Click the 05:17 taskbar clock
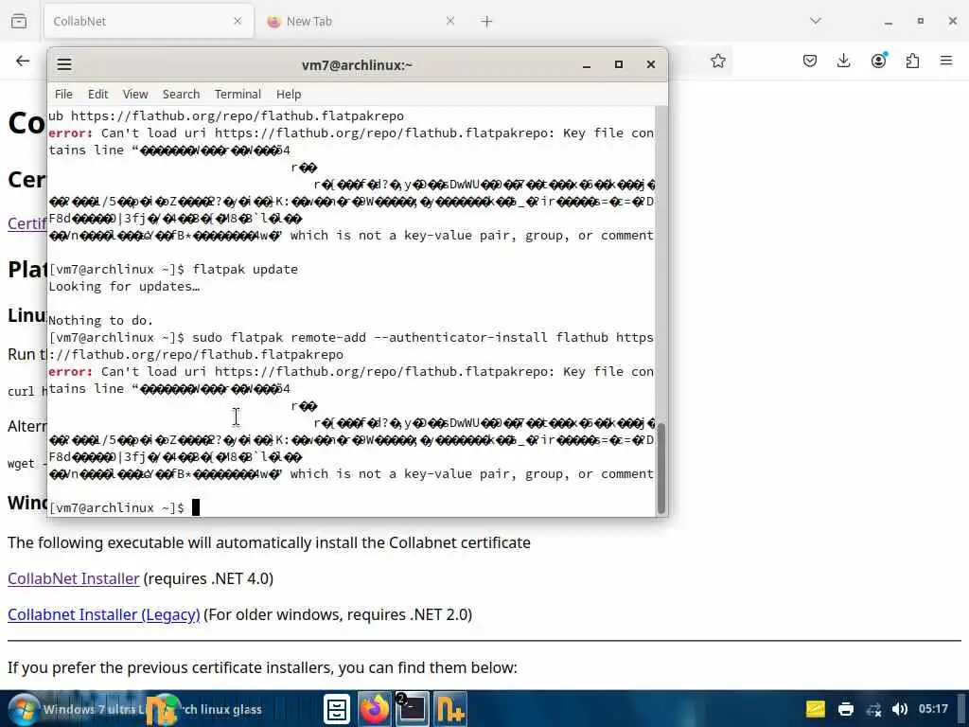This screenshot has height=727, width=969. (933, 709)
